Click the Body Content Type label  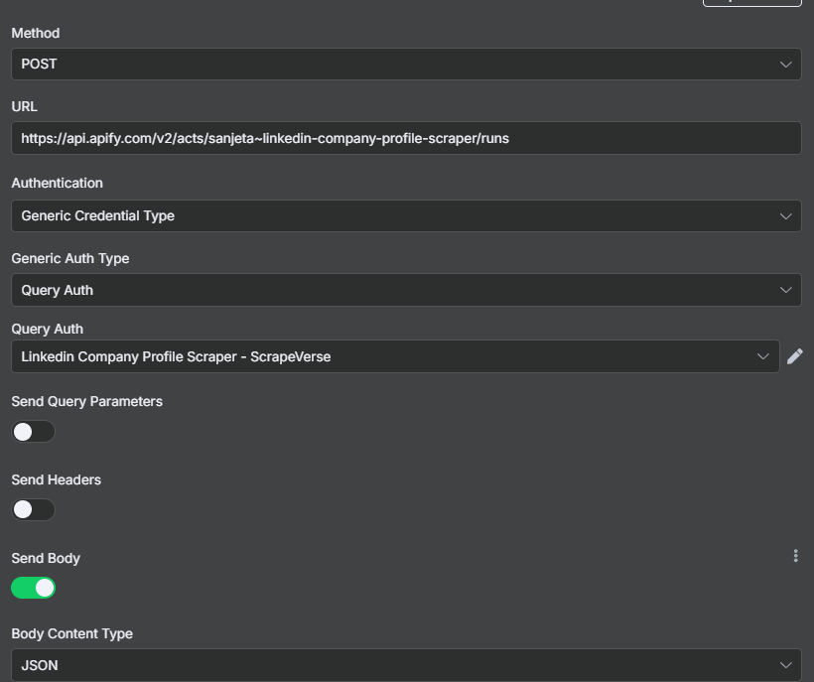72,633
